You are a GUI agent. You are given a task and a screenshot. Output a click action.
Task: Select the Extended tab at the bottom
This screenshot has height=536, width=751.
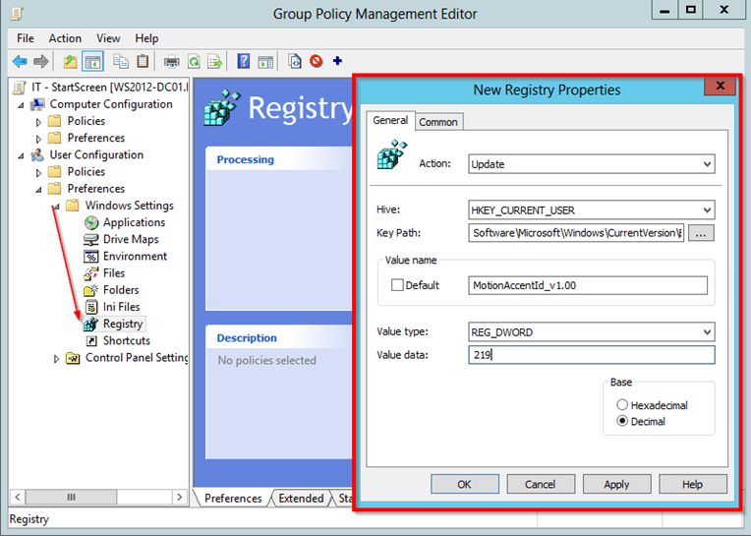[x=301, y=499]
